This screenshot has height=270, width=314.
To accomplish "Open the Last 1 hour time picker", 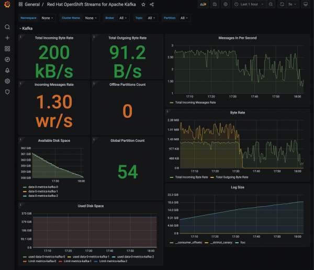I will point(250,4).
